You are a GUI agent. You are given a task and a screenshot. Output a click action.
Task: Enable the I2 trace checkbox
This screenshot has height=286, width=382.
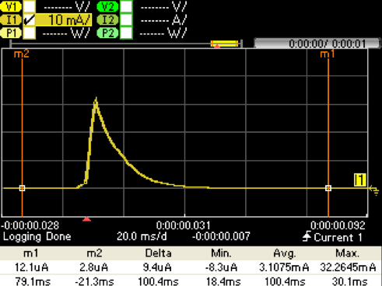pos(126,20)
